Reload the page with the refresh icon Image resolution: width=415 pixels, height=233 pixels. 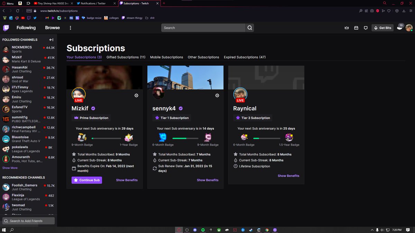(x=18, y=11)
